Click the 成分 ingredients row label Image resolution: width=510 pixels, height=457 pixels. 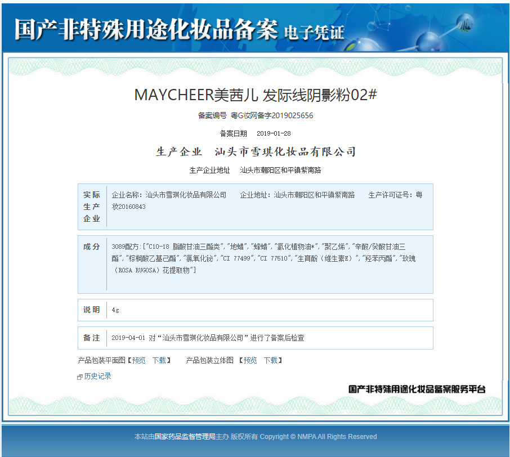click(x=92, y=247)
